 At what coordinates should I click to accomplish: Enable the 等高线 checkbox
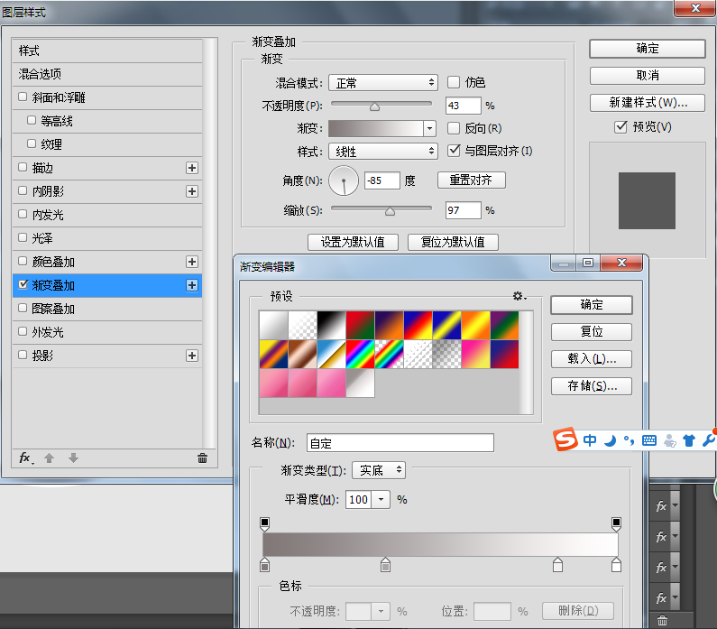(32, 120)
